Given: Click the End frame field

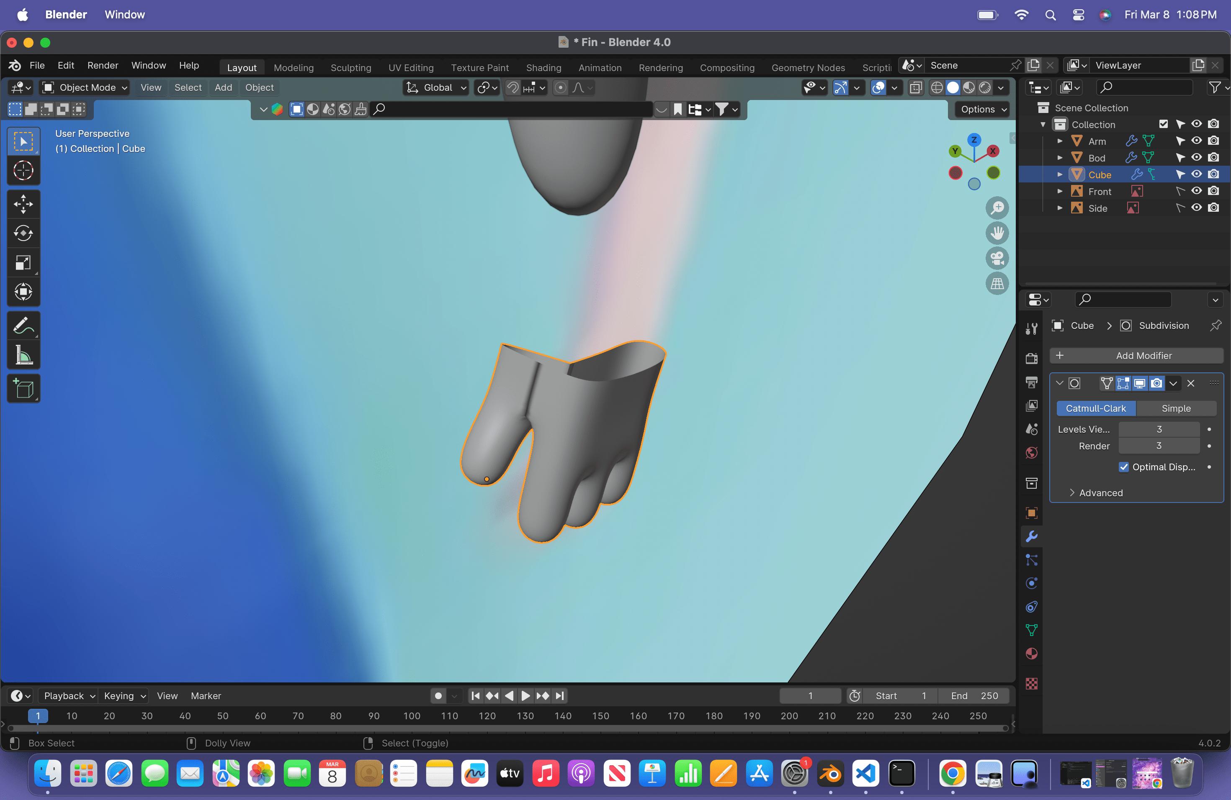Looking at the screenshot, I should pyautogui.click(x=974, y=696).
